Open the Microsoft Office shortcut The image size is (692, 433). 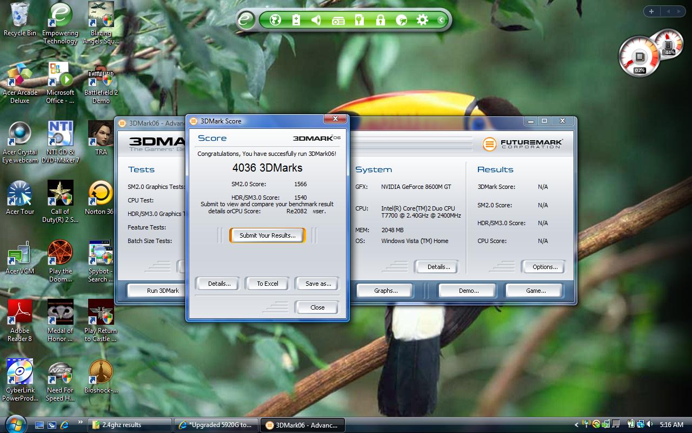tap(60, 82)
